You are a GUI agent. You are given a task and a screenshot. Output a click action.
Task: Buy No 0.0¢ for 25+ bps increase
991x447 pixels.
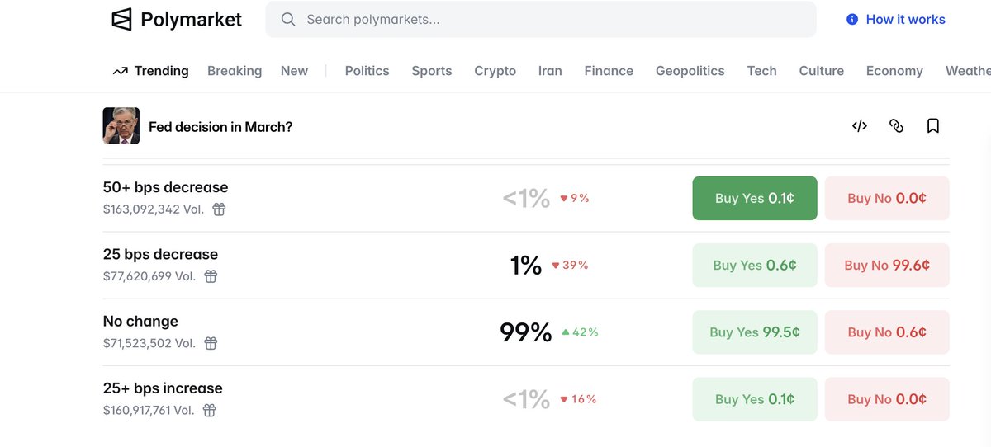(887, 399)
